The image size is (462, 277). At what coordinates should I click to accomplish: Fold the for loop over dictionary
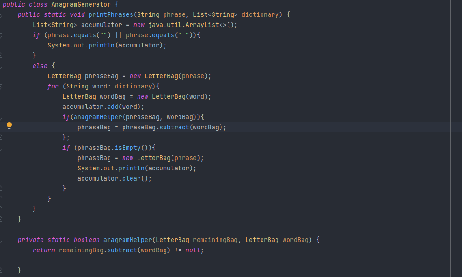pos(2,86)
